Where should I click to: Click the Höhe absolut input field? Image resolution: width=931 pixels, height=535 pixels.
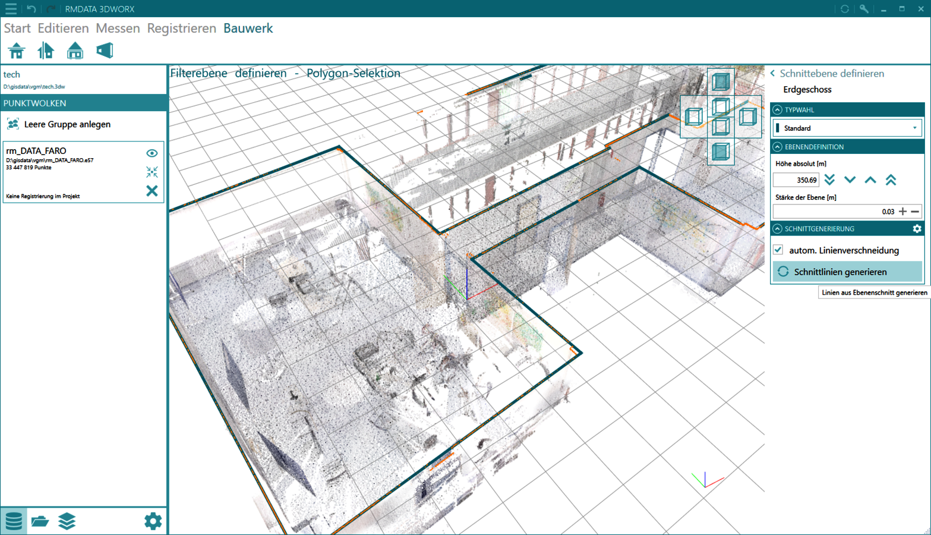(796, 180)
